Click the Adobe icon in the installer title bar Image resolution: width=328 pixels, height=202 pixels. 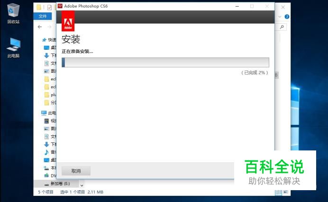coord(60,6)
